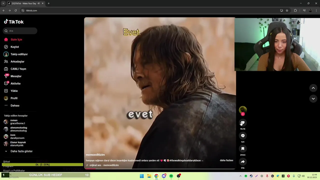Image resolution: width=320 pixels, height=180 pixels.
Task: Go to next video with down chevron
Action: pyautogui.click(x=313, y=99)
